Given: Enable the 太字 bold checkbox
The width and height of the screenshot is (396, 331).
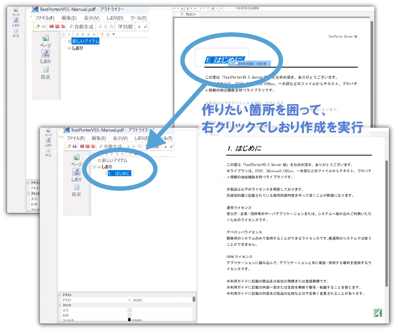Looking at the screenshot, I should coord(130,310).
